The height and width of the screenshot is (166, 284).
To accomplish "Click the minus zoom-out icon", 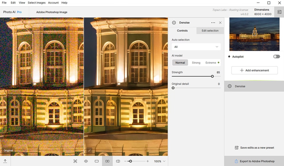I will (x=125, y=161).
